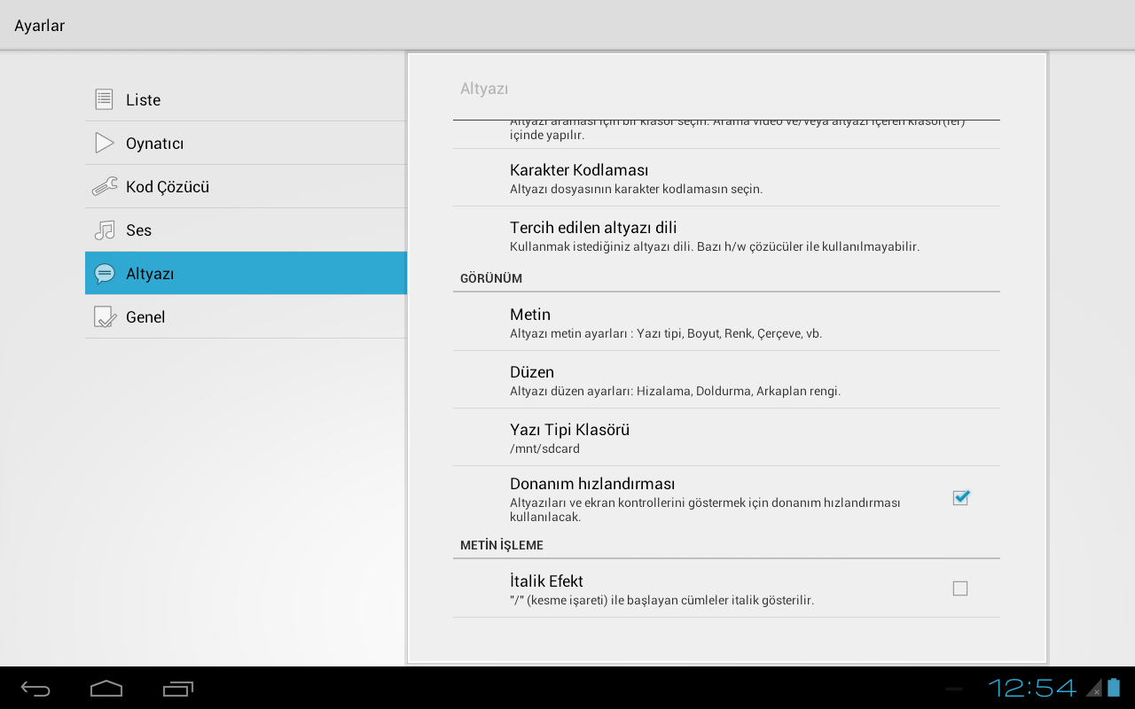Image resolution: width=1135 pixels, height=709 pixels.
Task: Tap the Oynatıcı play triangle icon
Action: [x=105, y=143]
